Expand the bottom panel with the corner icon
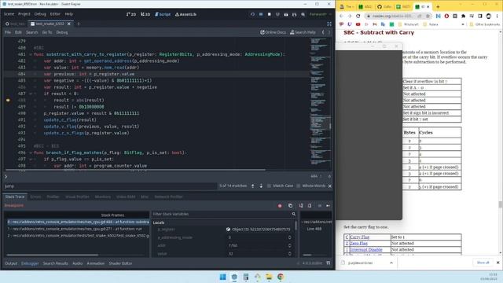Screen dimensions: 503x283 pyautogui.click(x=329, y=263)
